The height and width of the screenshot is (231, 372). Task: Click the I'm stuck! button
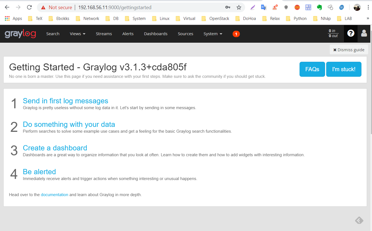pos(344,69)
